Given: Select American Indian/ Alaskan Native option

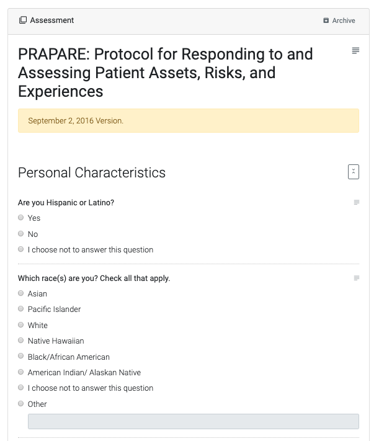Looking at the screenshot, I should click(21, 372).
